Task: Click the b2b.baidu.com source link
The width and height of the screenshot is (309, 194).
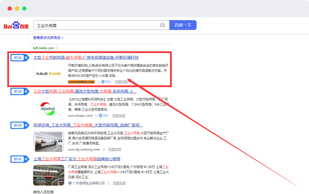Action: tap(43, 48)
